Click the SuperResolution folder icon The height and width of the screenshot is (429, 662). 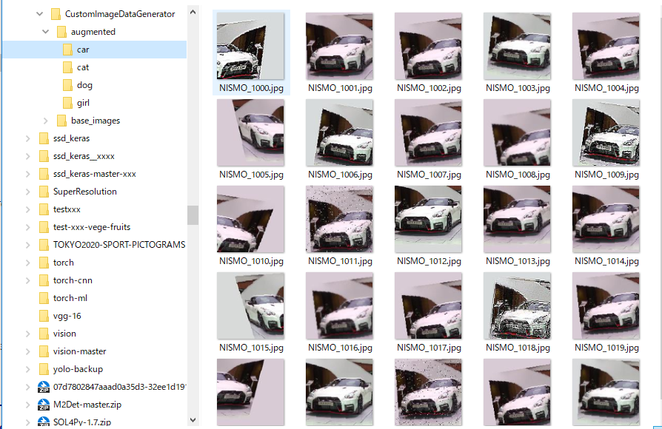(x=44, y=192)
